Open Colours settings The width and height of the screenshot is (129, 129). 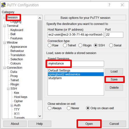tap(16, 63)
